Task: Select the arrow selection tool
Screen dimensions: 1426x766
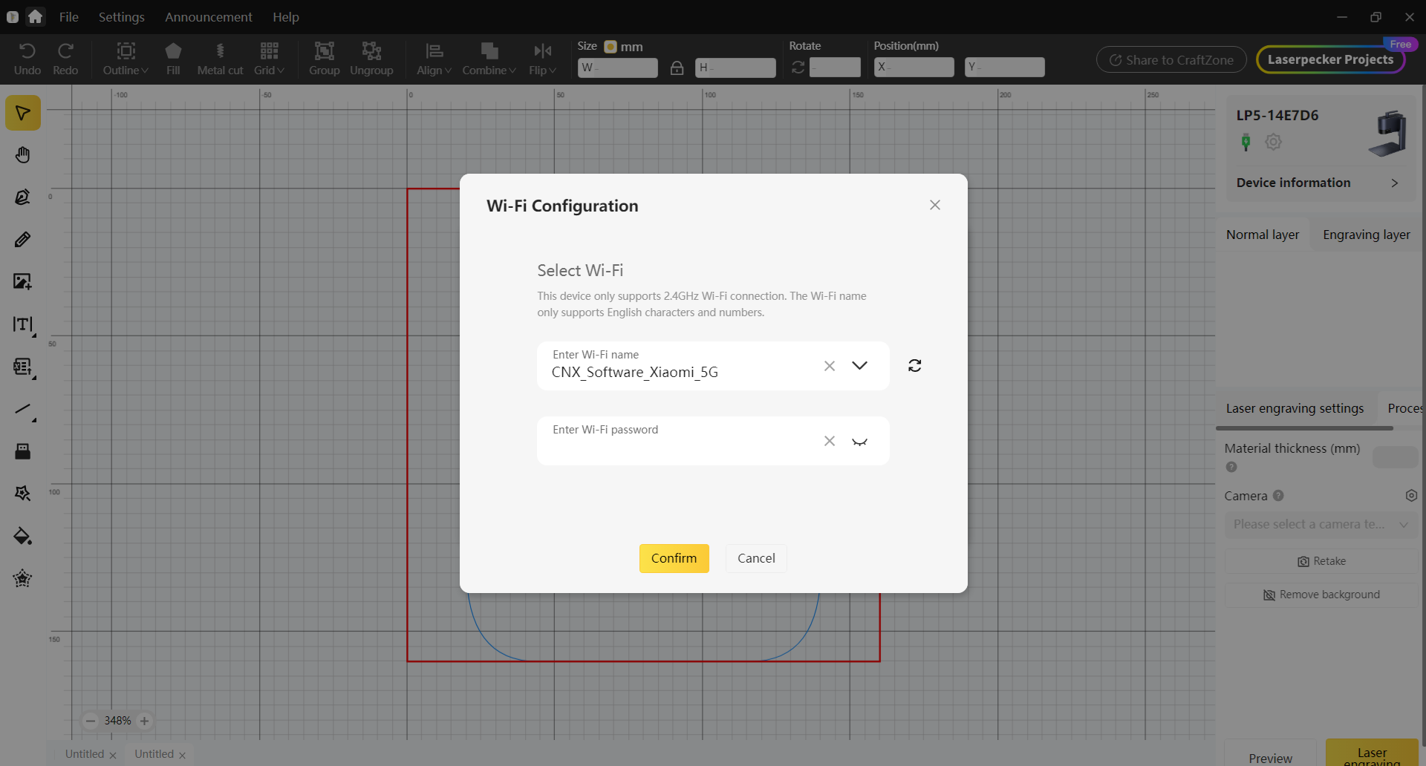Action: (x=23, y=113)
